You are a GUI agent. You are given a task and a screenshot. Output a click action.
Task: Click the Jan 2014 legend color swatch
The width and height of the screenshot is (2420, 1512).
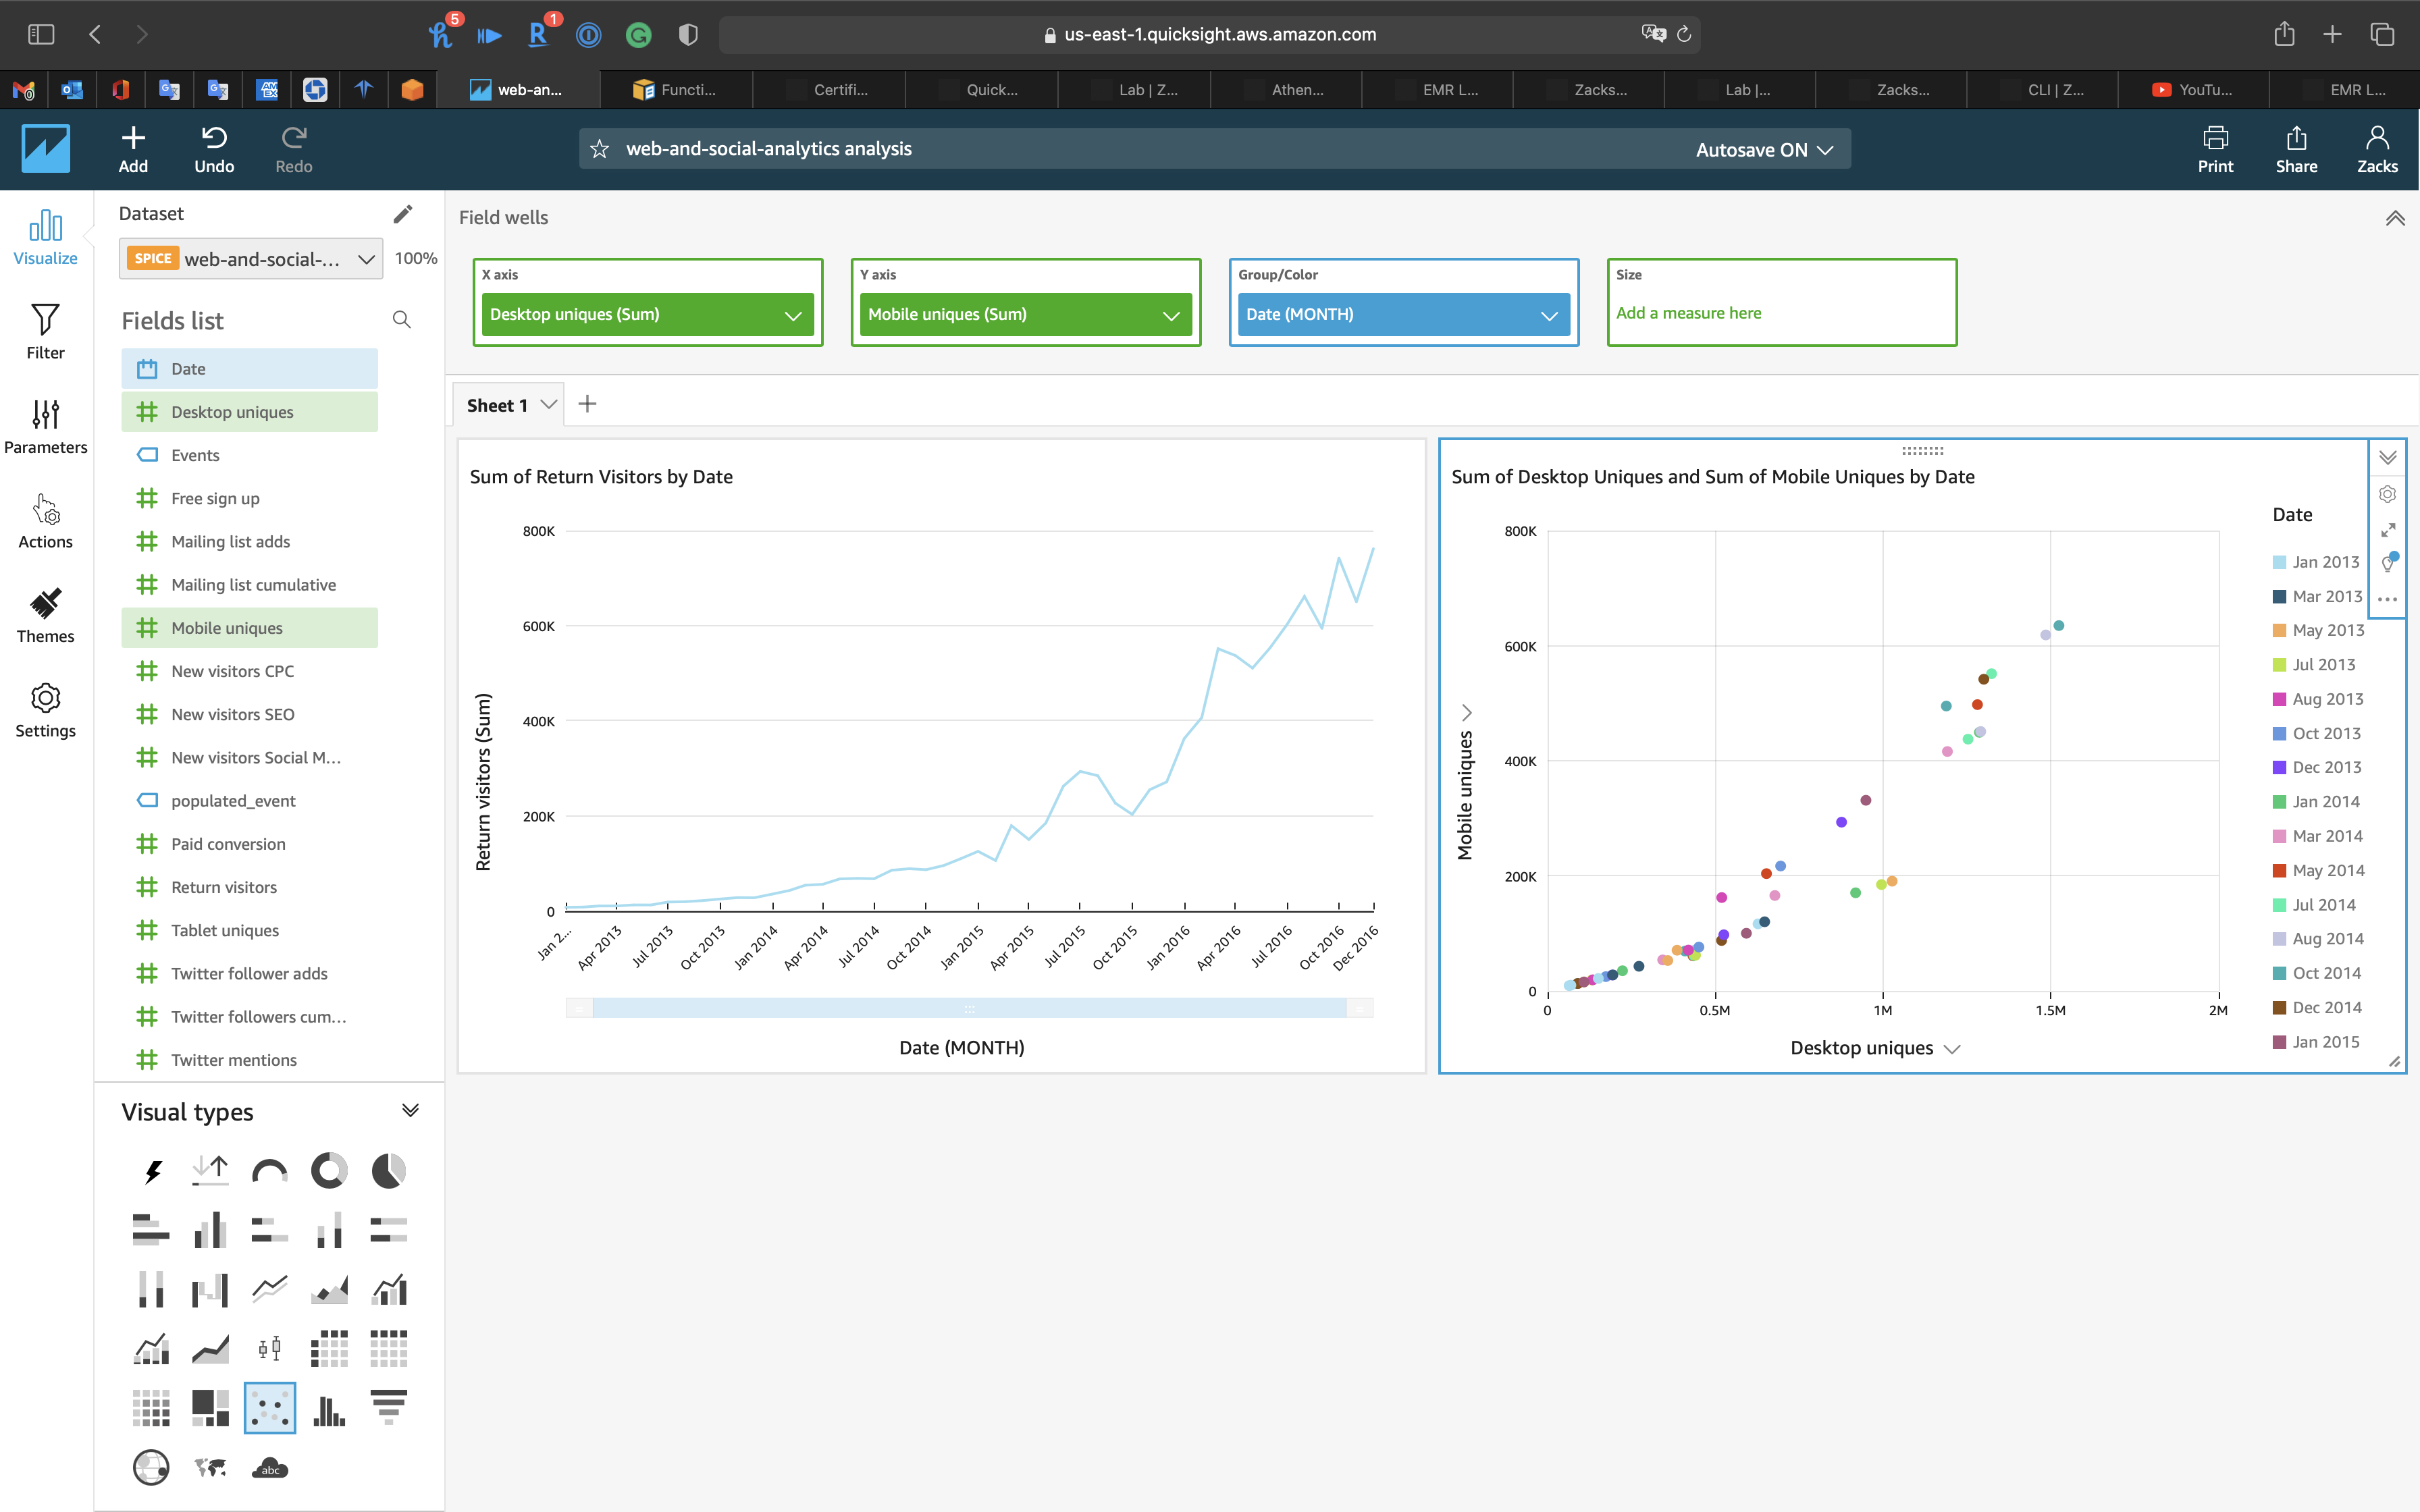[x=2279, y=802]
